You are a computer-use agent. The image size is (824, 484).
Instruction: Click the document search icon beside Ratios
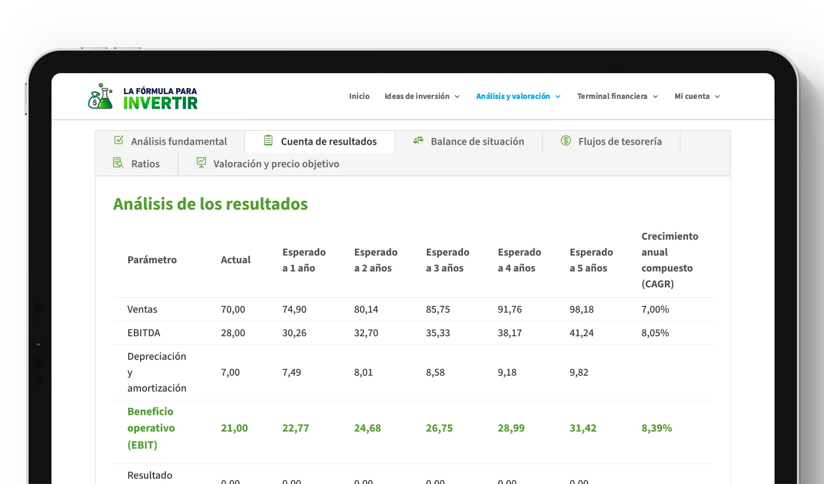(118, 163)
